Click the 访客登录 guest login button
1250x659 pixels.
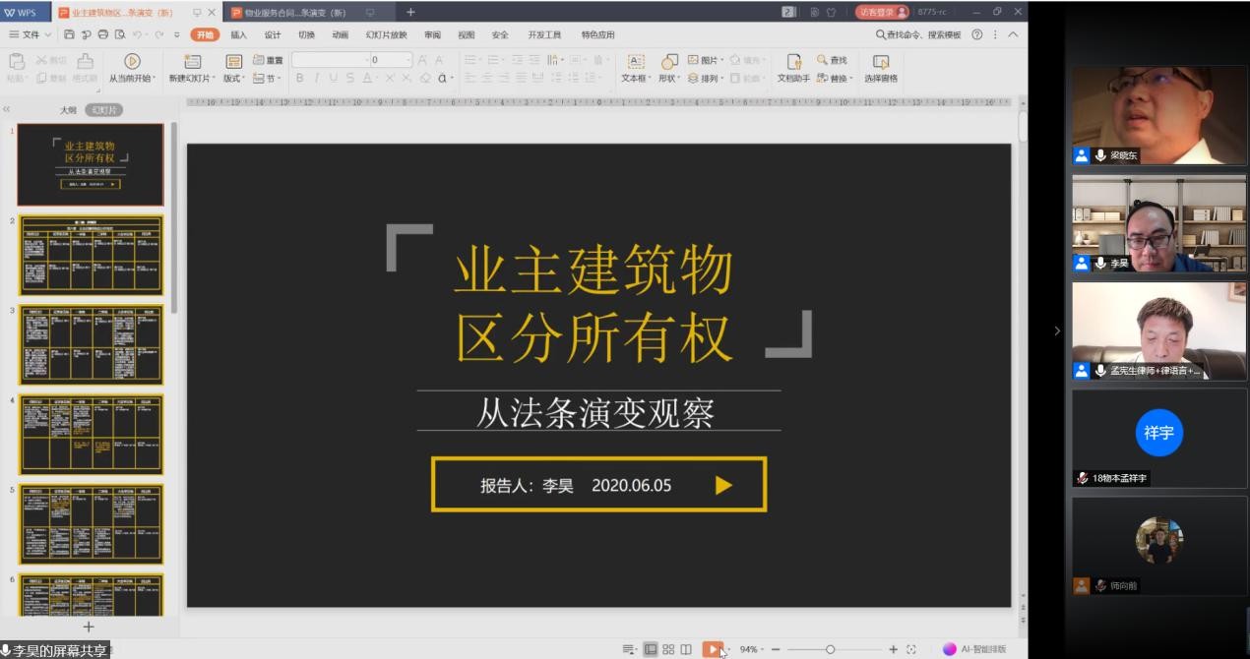(881, 12)
